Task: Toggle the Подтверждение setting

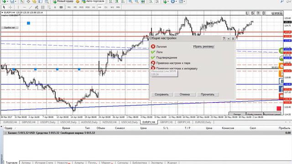Action: point(153,57)
